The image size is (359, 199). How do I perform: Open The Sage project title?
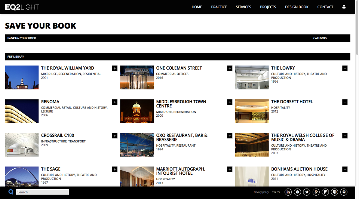click(x=50, y=169)
